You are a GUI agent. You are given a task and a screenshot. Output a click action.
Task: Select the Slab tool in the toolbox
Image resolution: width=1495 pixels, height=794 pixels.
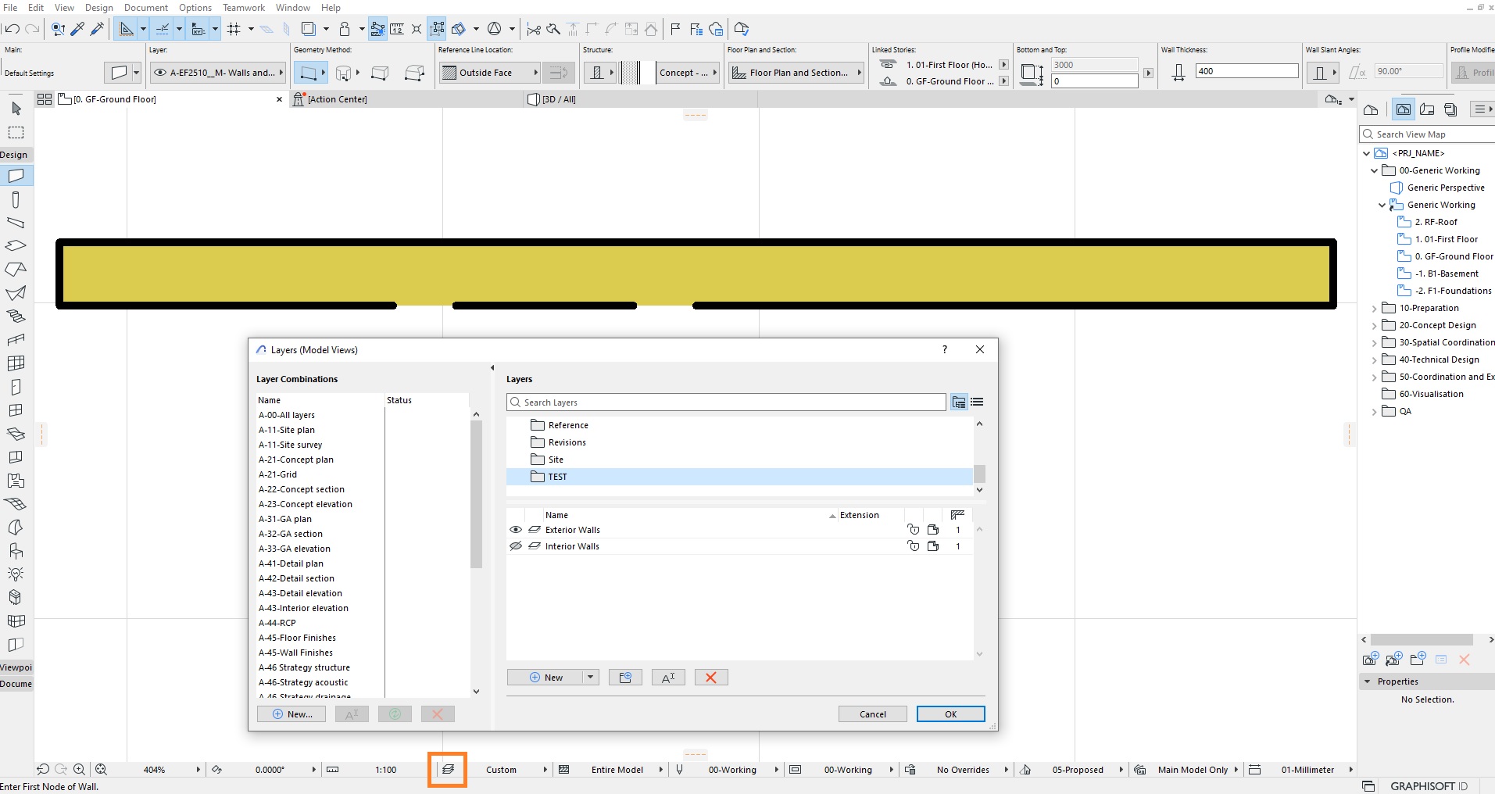(x=16, y=245)
